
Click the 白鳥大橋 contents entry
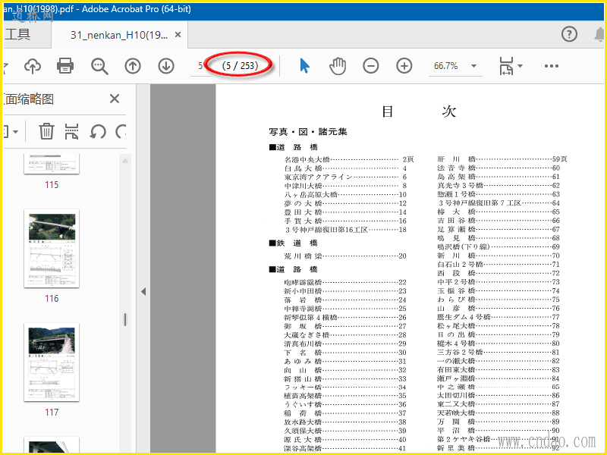[345, 168]
